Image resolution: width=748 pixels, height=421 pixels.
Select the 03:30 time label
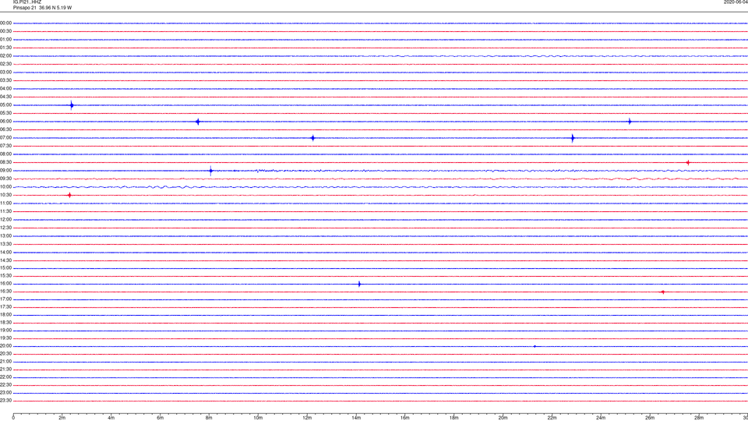click(x=5, y=80)
